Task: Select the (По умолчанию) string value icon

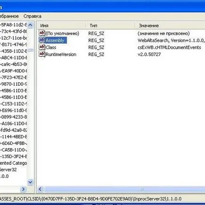Action: (x=42, y=33)
